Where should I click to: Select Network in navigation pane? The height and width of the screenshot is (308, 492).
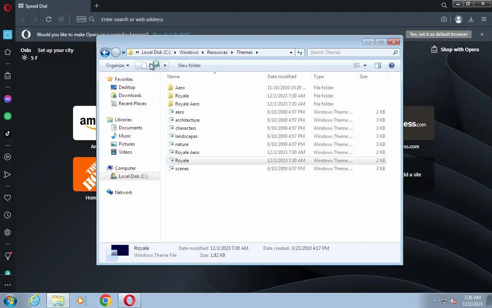click(123, 192)
